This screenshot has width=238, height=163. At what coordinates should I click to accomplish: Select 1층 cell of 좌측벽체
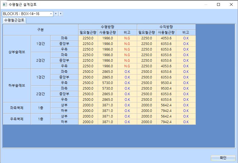click(x=41, y=108)
